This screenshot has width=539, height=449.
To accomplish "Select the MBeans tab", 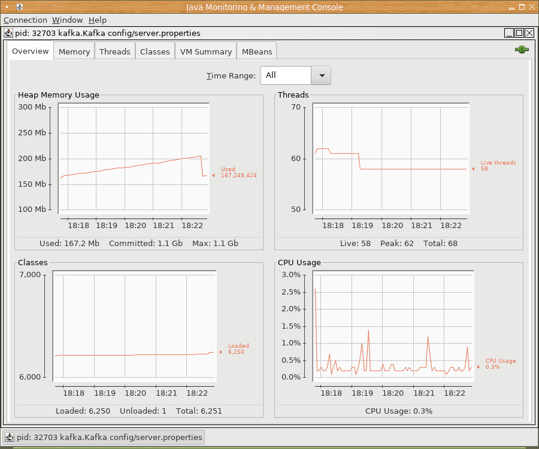I will 257,51.
